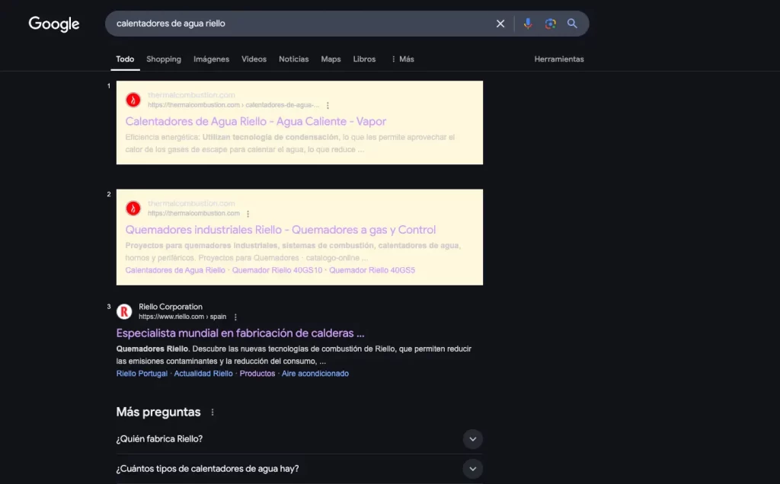This screenshot has height=484, width=780.
Task: Open the 'Quemador Riello 40GS10' sitelink
Action: pos(277,270)
